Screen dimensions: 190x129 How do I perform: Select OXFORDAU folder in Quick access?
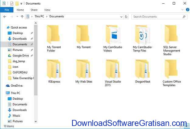pos(18,72)
